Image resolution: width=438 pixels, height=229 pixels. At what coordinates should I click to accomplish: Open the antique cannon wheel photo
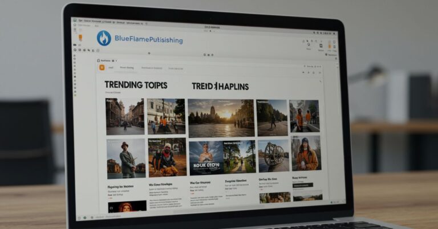point(273,154)
